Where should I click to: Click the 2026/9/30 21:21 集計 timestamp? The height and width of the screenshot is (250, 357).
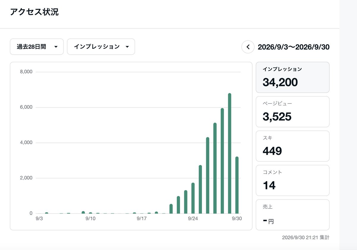[306, 238]
